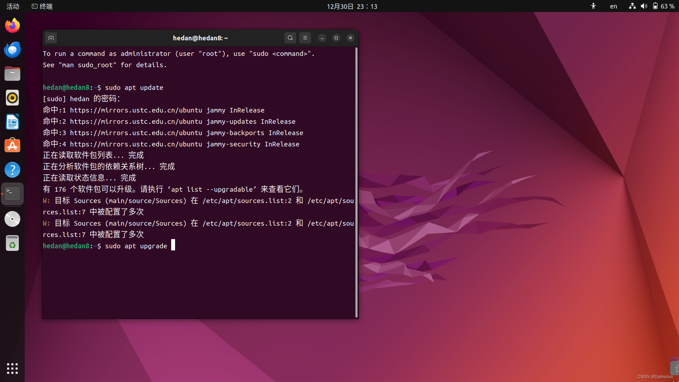Open the accessibility menu
The height and width of the screenshot is (382, 679).
click(593, 6)
